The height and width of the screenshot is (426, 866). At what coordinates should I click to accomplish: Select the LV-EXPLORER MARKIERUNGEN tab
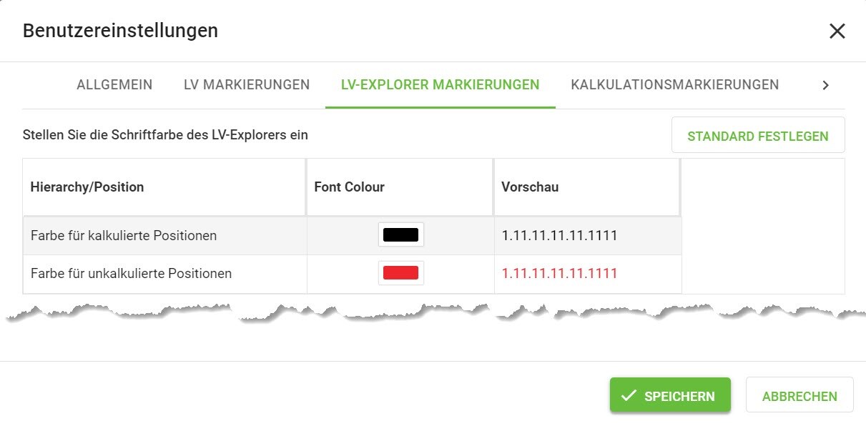[x=441, y=85]
